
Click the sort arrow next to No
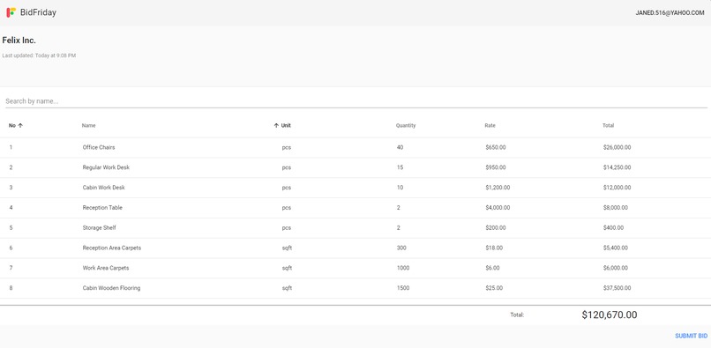point(20,125)
